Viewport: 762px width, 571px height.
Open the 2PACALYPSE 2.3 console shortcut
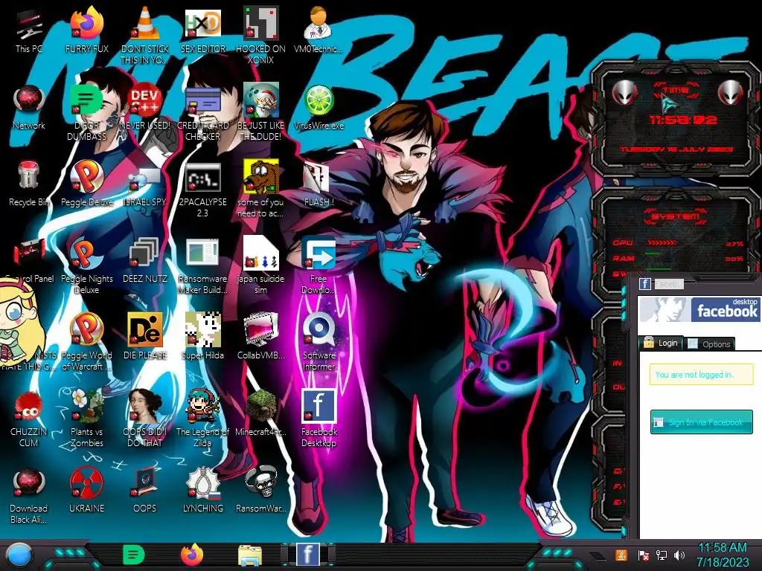(203, 190)
